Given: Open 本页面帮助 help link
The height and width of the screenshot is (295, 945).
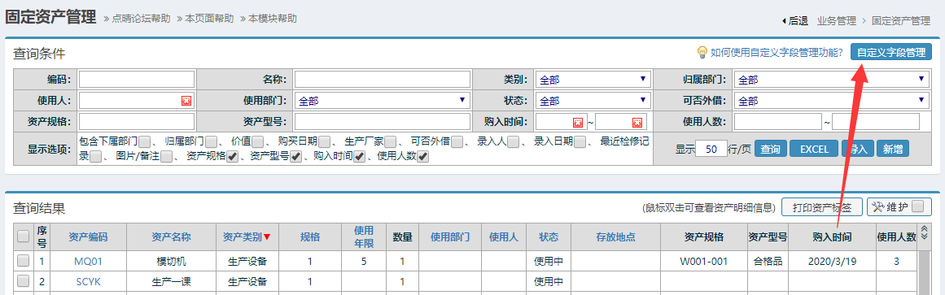Looking at the screenshot, I should [x=205, y=18].
